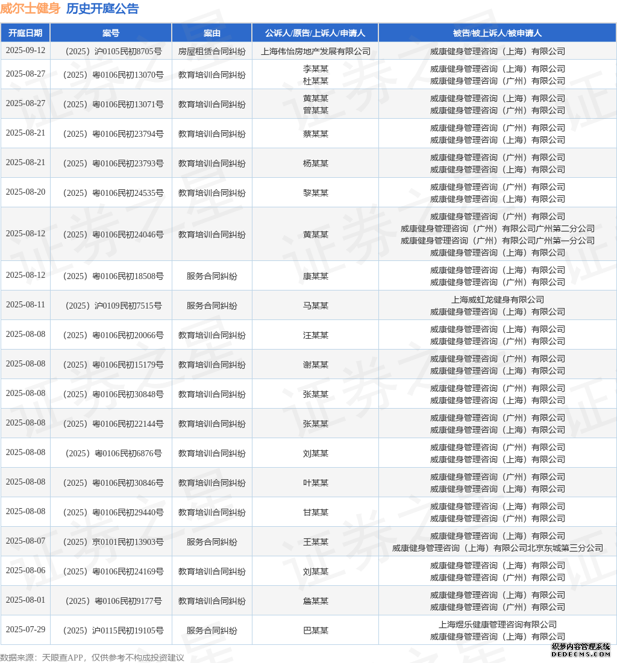Screen dimensions: 617x663
Task: Select case number (2025)沪0109民初7515号
Action: coord(113,306)
